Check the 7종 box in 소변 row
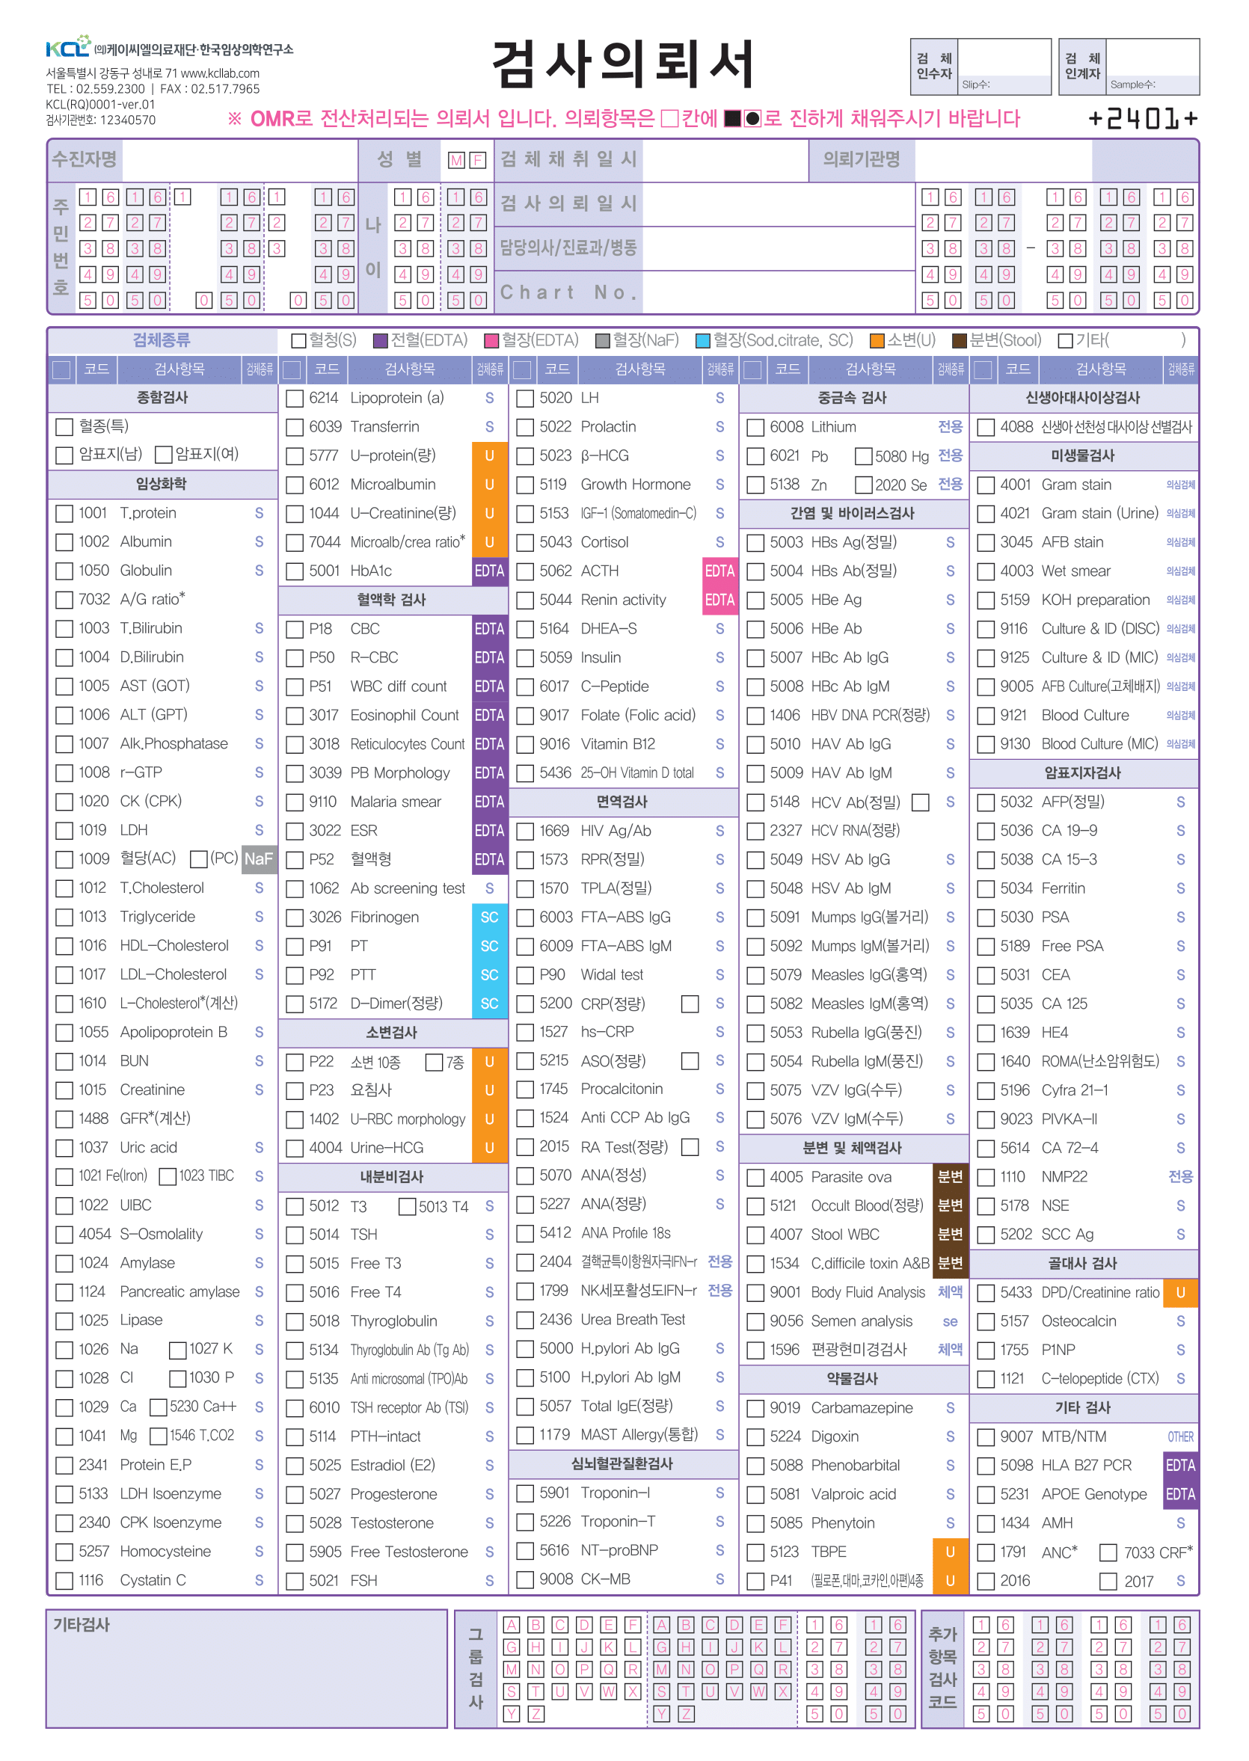This screenshot has height=1761, width=1249. 435,1063
